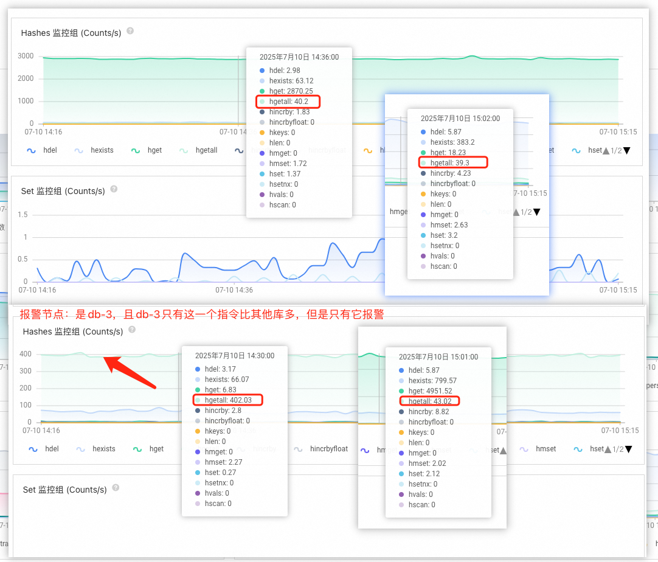Viewport: 658px width, 562px height.
Task: Go to next legend page in 3000-scale Hashes chart
Action: [x=627, y=151]
